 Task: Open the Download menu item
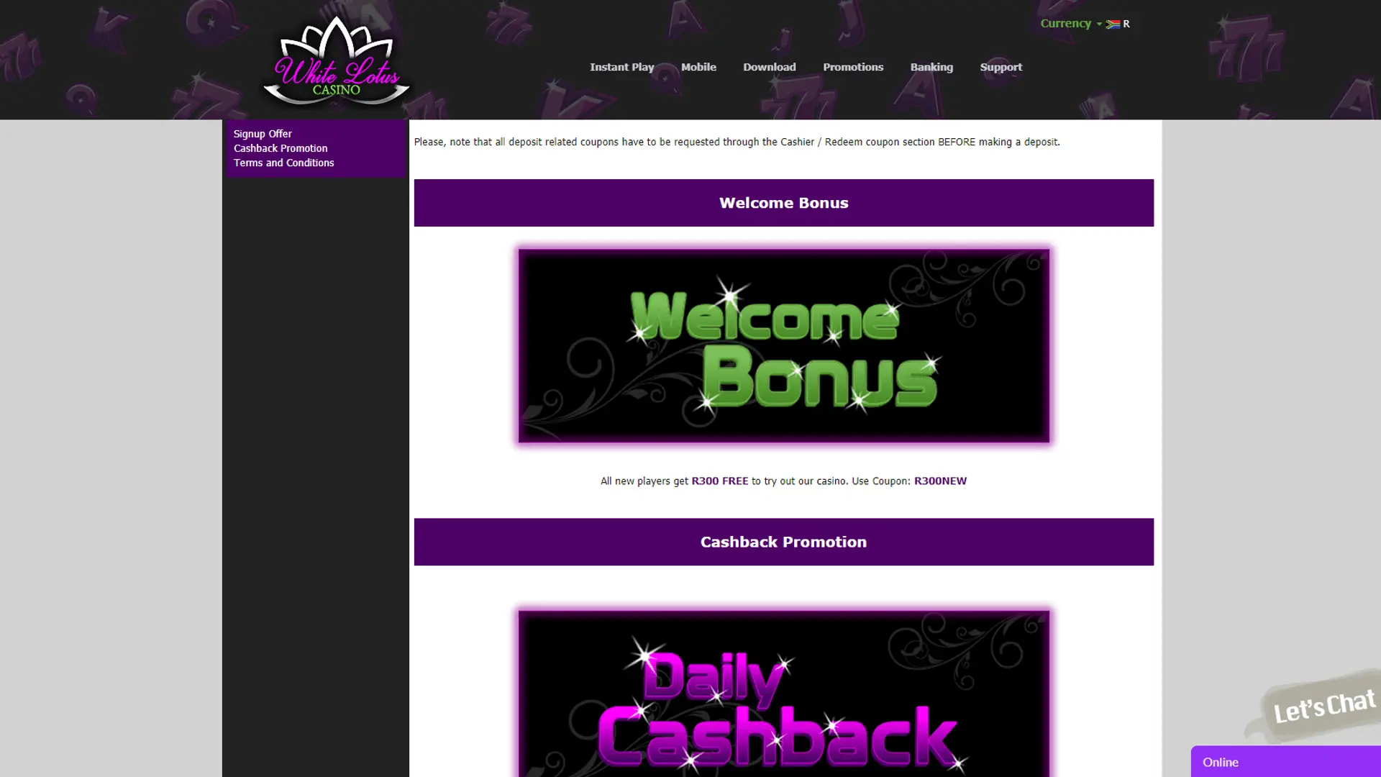(769, 67)
